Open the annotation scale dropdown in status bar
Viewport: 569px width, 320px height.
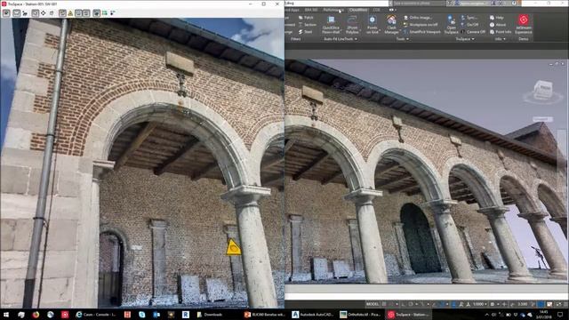(480, 304)
